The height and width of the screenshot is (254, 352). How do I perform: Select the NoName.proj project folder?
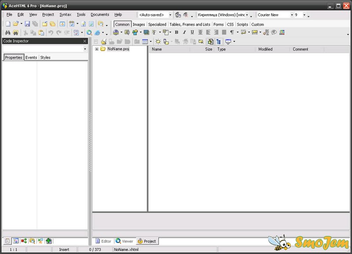click(x=118, y=49)
